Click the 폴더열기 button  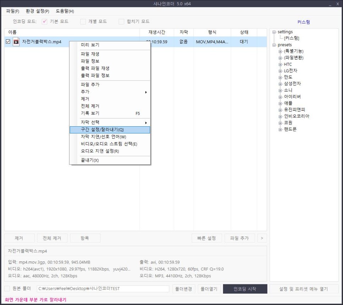(209, 289)
